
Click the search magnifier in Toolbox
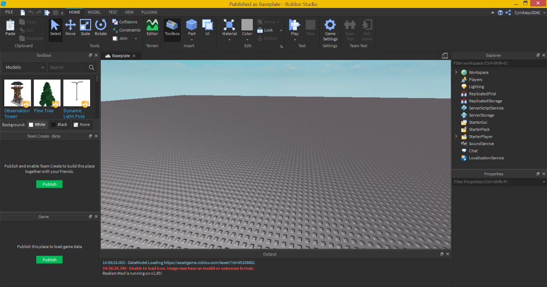(x=92, y=67)
